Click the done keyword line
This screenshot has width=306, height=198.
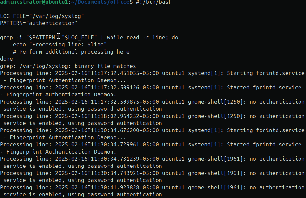6,59
